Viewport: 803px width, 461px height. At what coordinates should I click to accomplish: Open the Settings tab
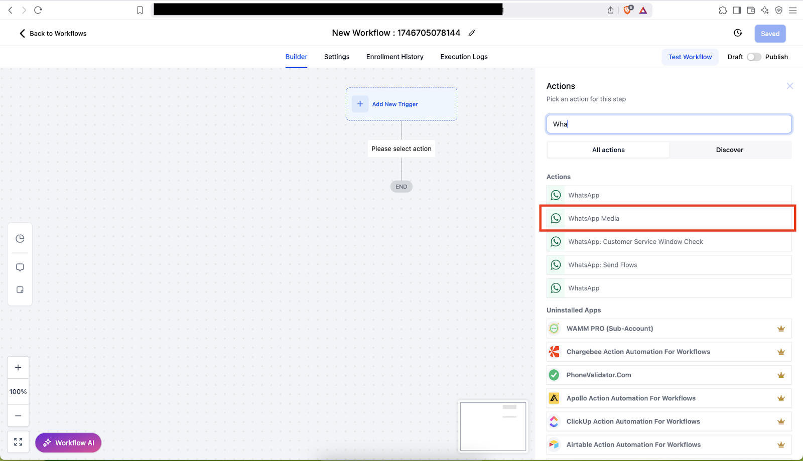point(337,57)
